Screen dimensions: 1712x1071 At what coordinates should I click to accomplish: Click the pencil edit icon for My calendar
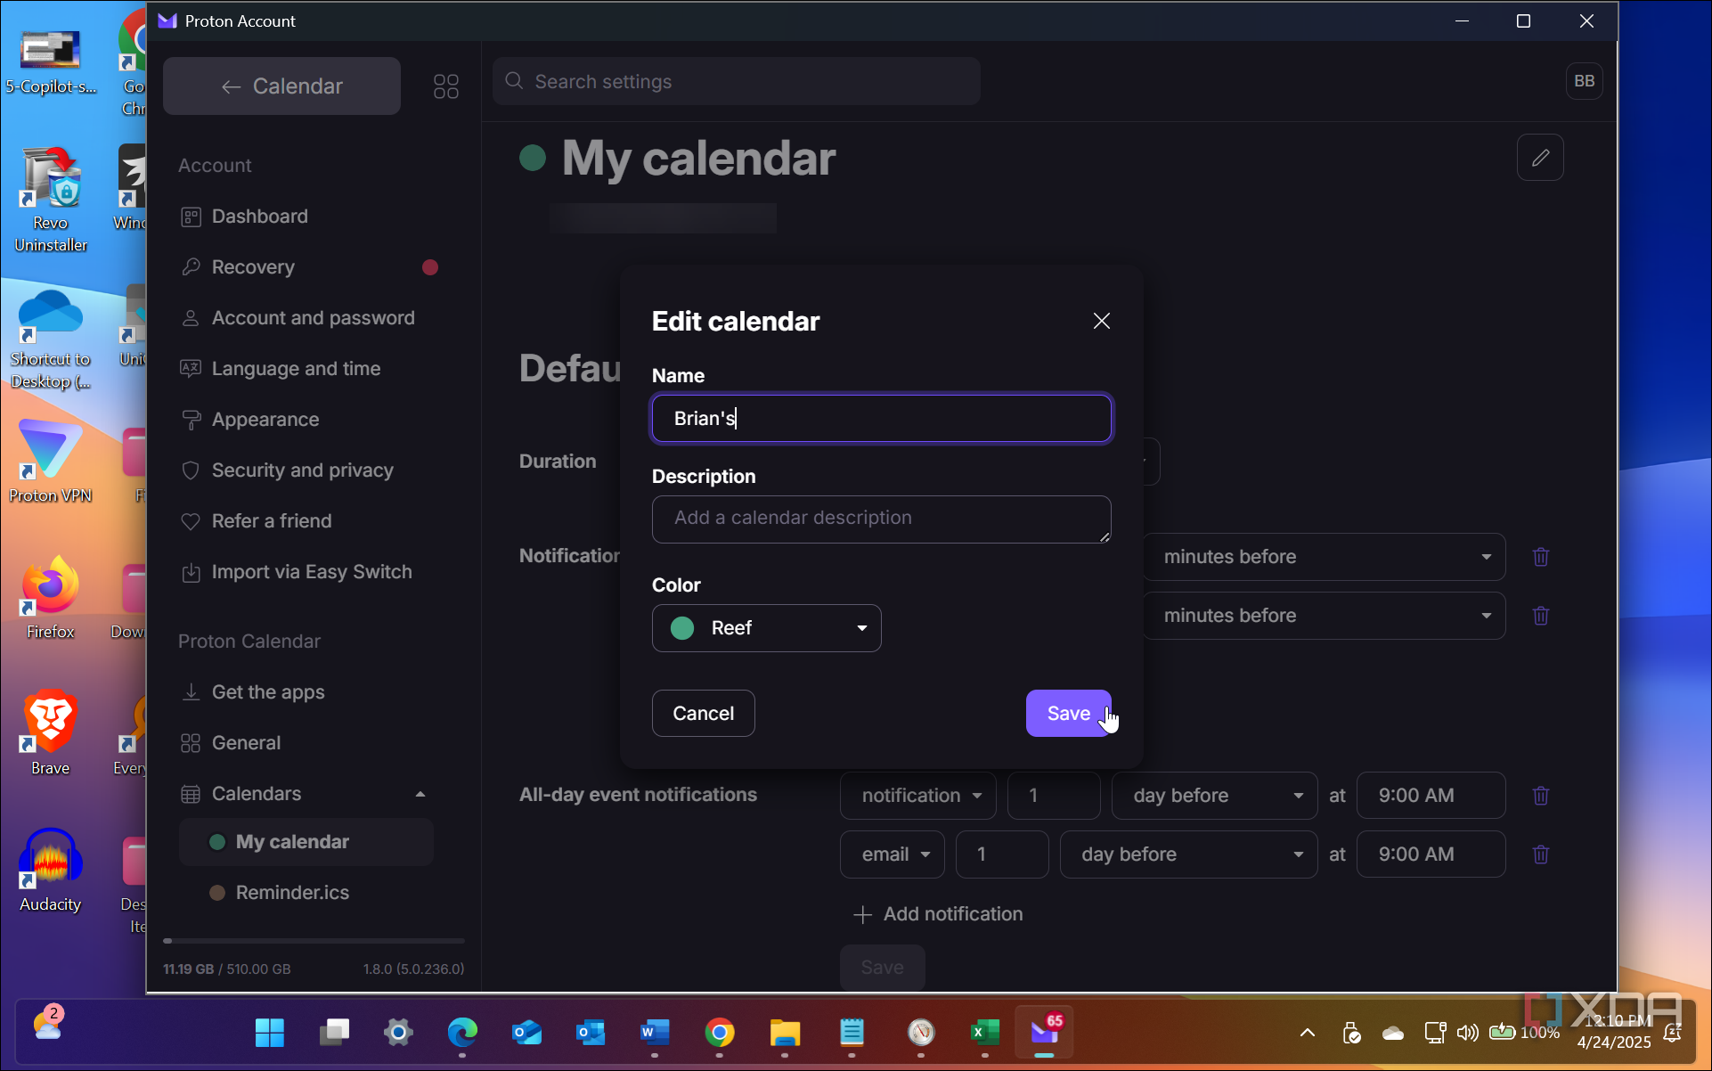1540,158
